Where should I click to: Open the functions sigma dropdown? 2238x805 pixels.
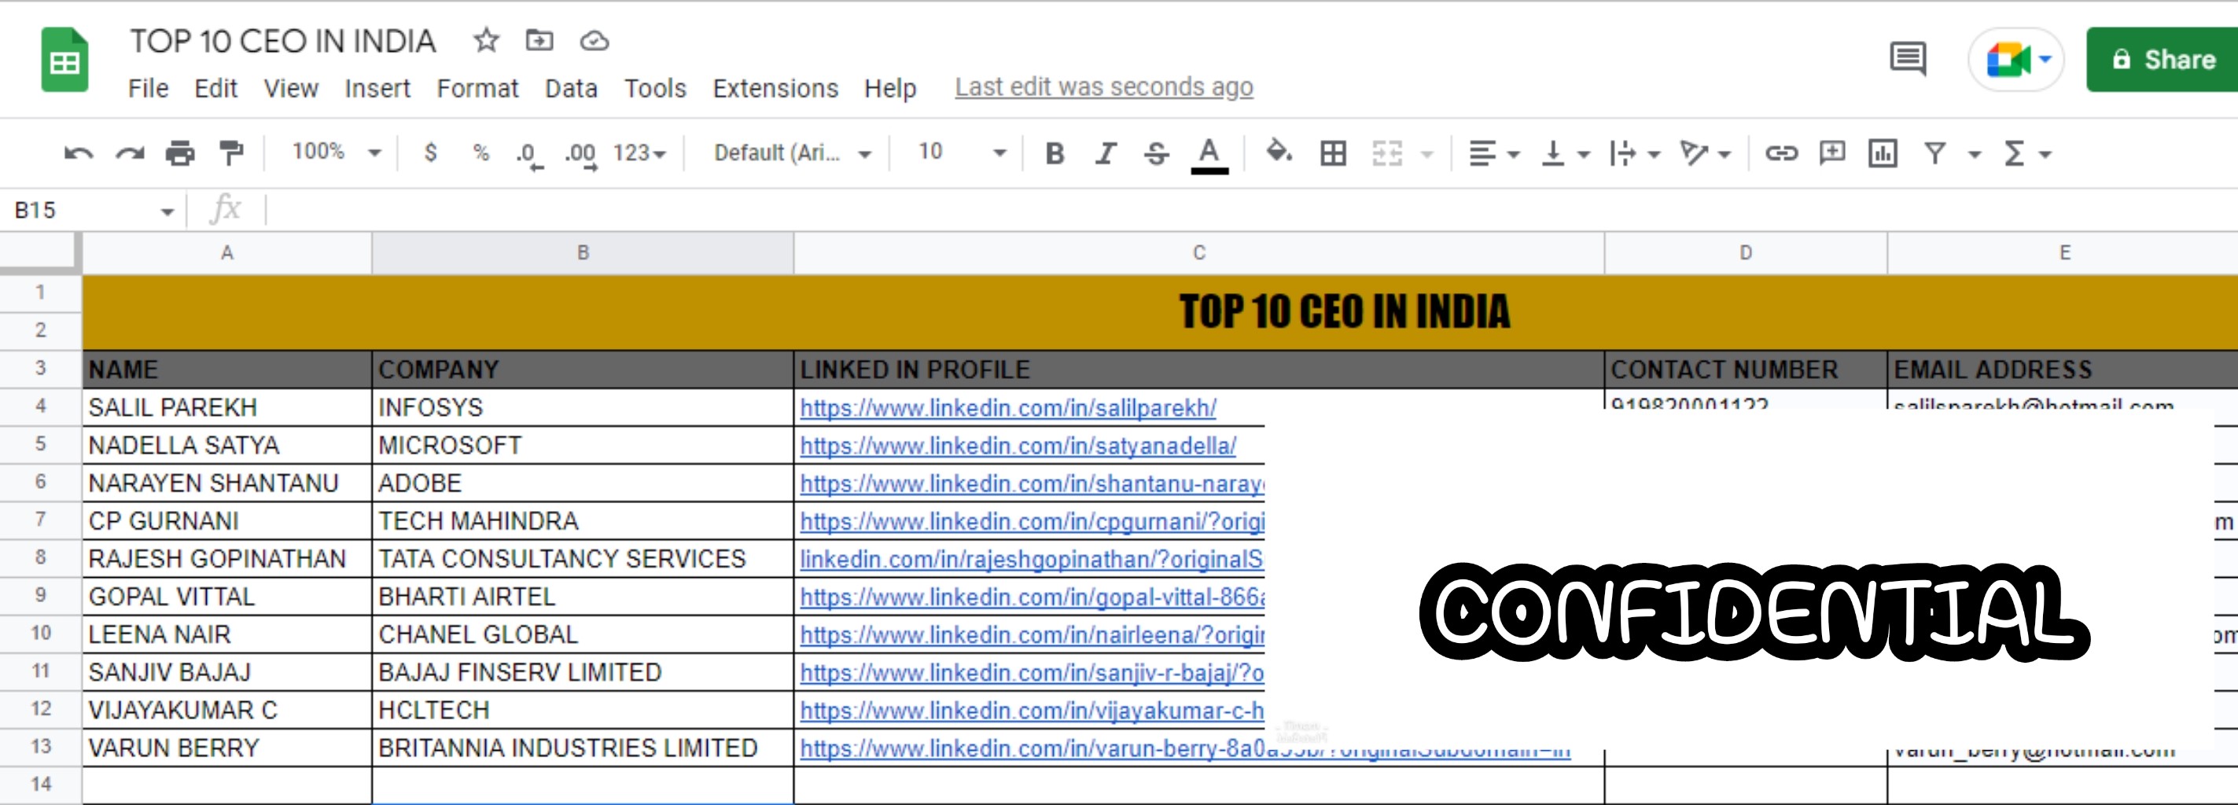click(x=2027, y=154)
